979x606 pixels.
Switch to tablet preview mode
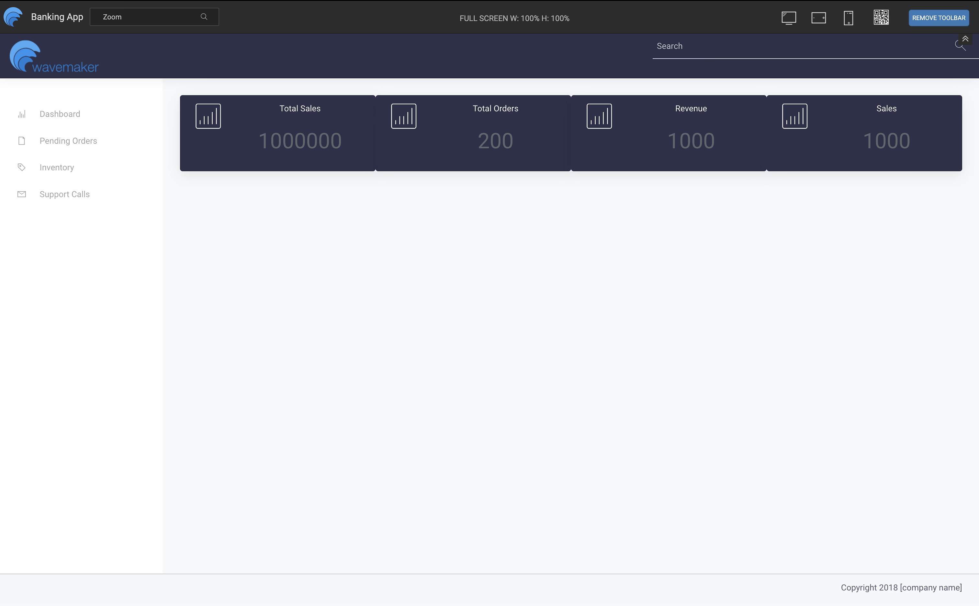(818, 17)
